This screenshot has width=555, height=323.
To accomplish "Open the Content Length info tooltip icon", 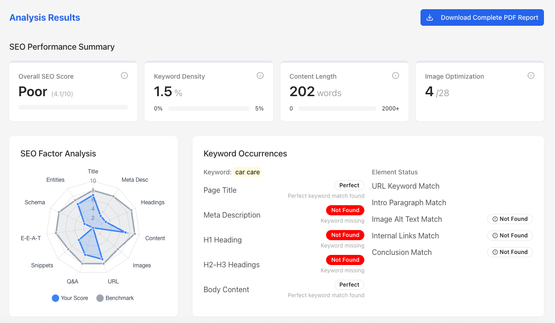I will [x=396, y=76].
